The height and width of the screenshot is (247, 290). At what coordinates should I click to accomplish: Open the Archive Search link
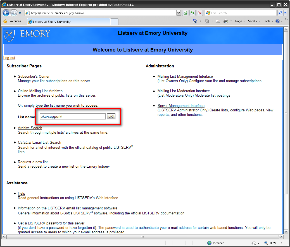coord(30,128)
